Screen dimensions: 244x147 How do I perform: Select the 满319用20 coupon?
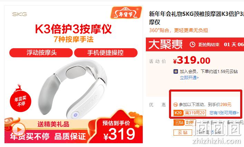(x=195, y=113)
